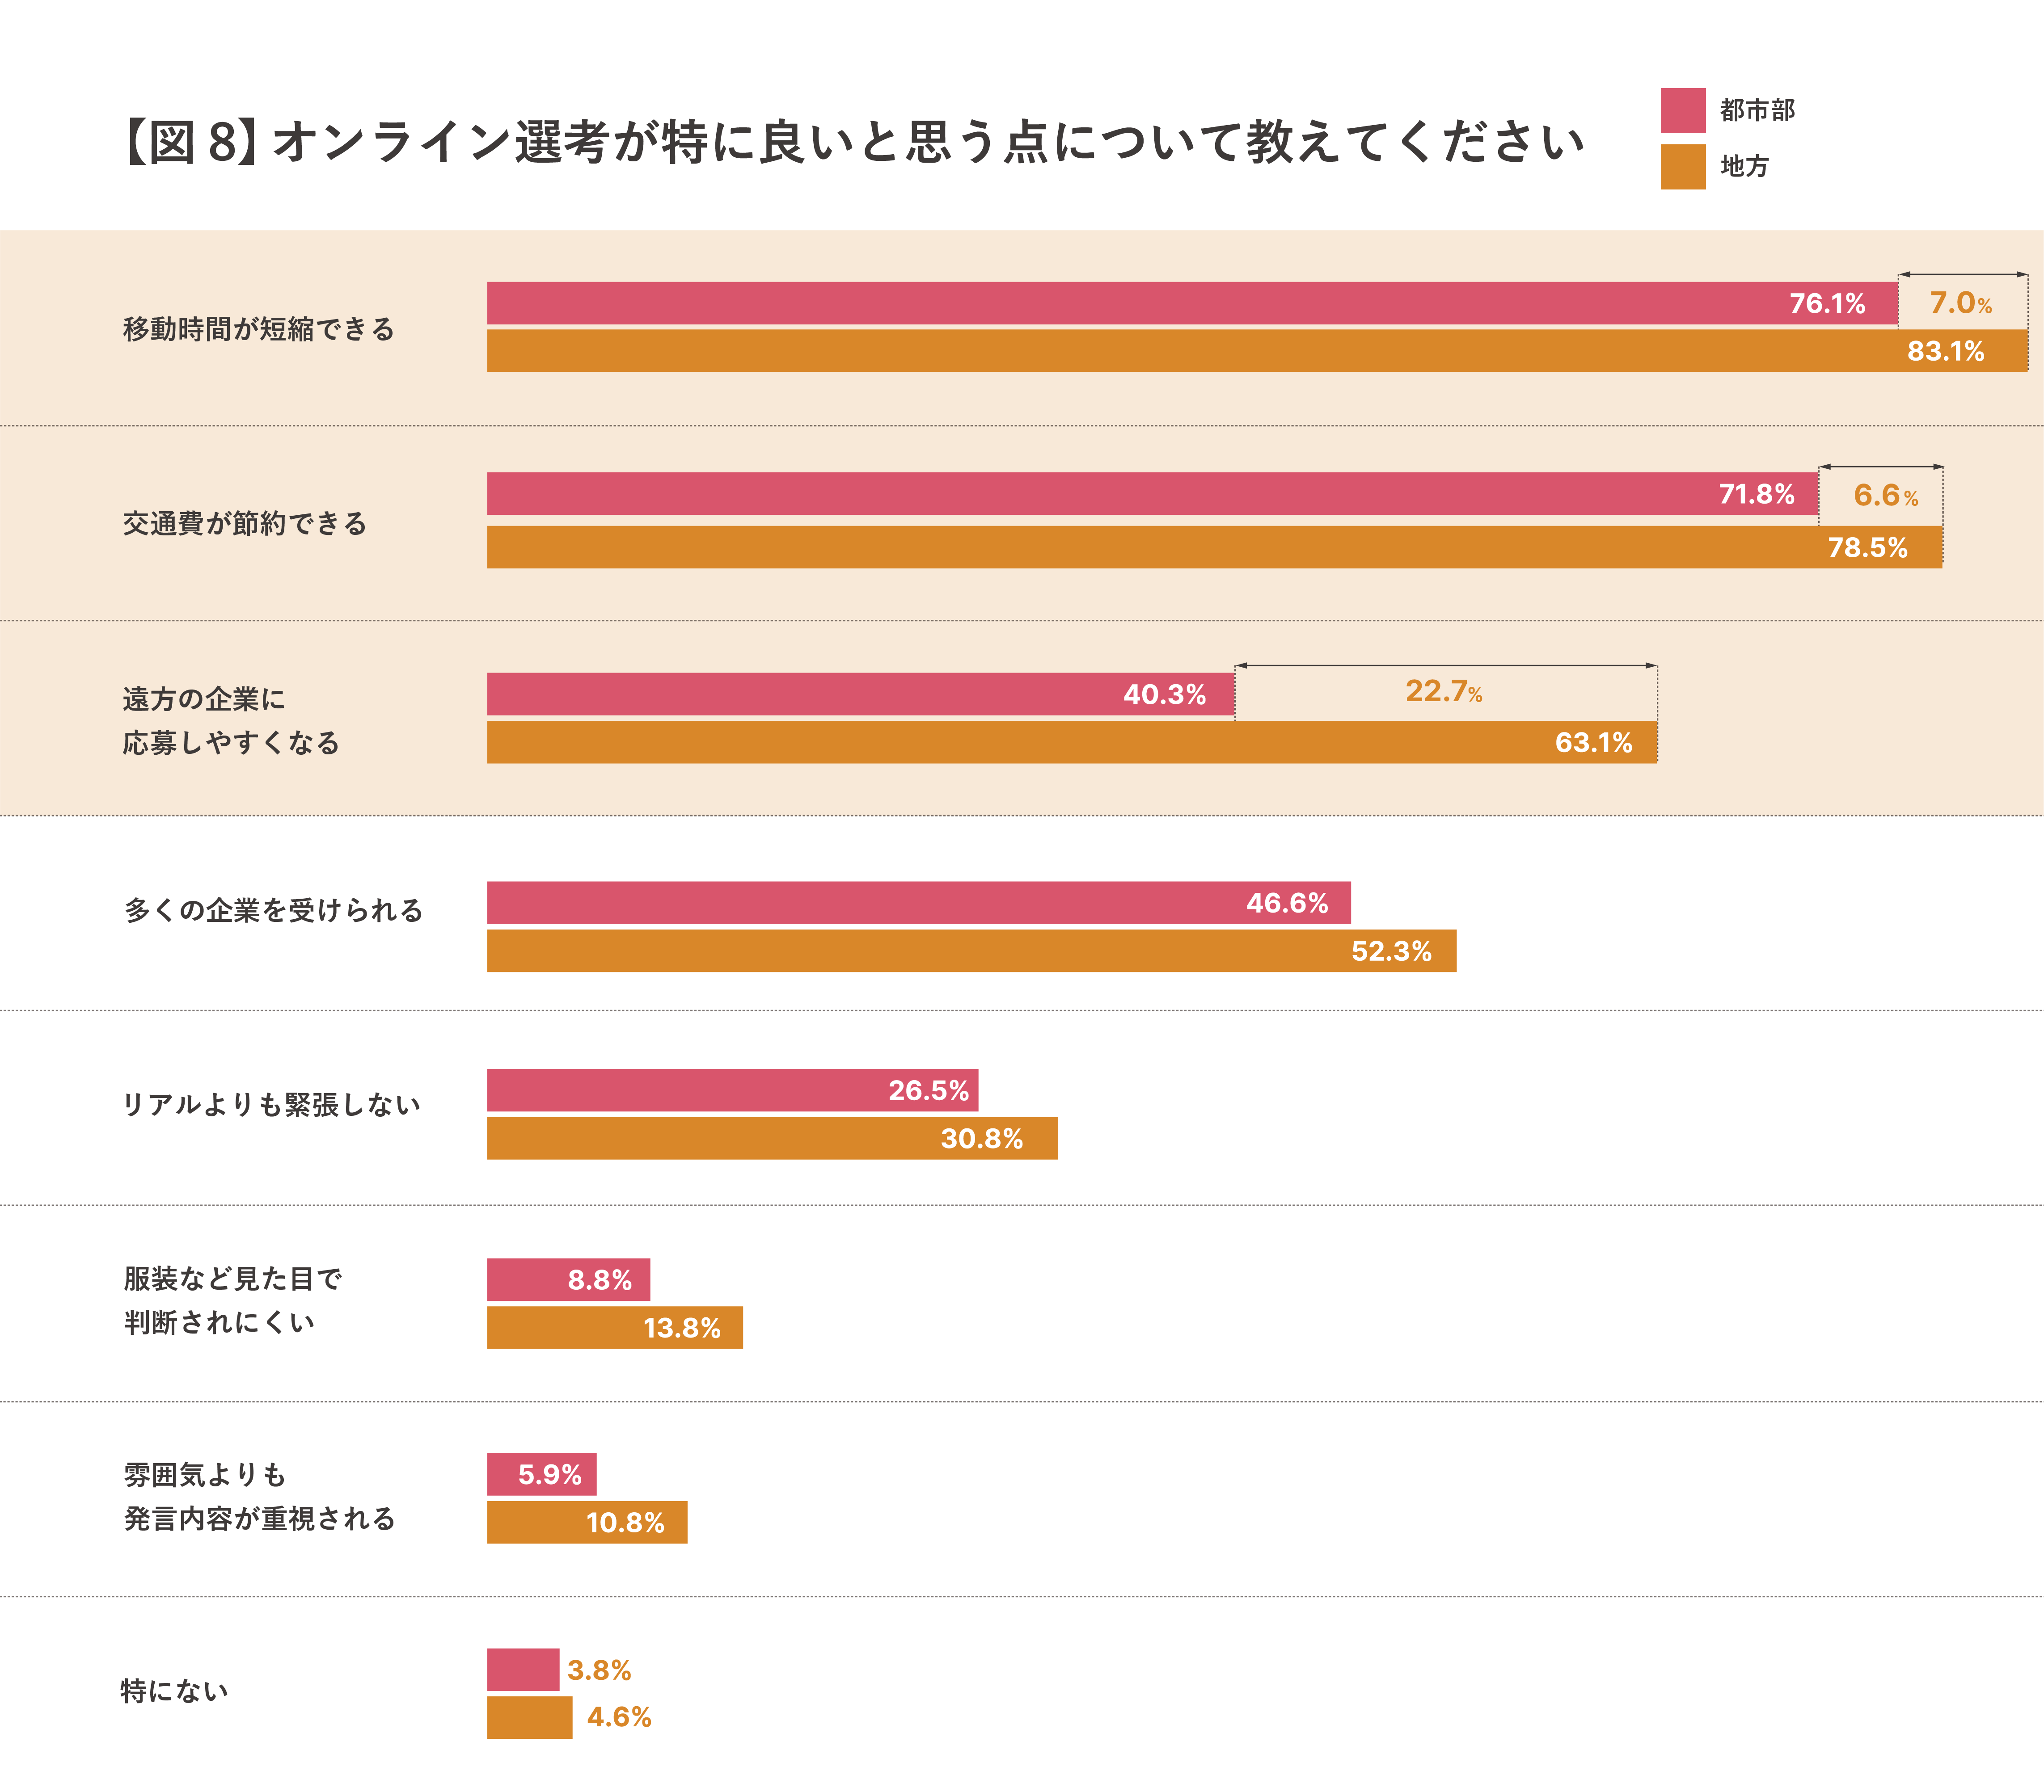Image resolution: width=2044 pixels, height=1792 pixels.
Task: Click the リアルよりも緊張しない label
Action: coord(271,1104)
